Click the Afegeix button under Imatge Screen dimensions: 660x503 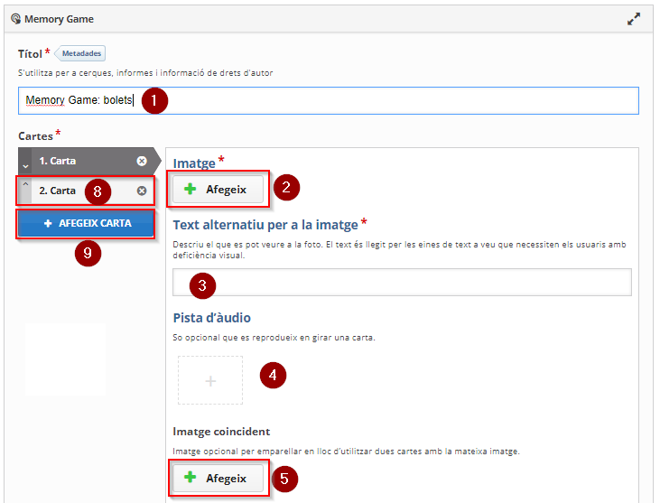pyautogui.click(x=218, y=189)
